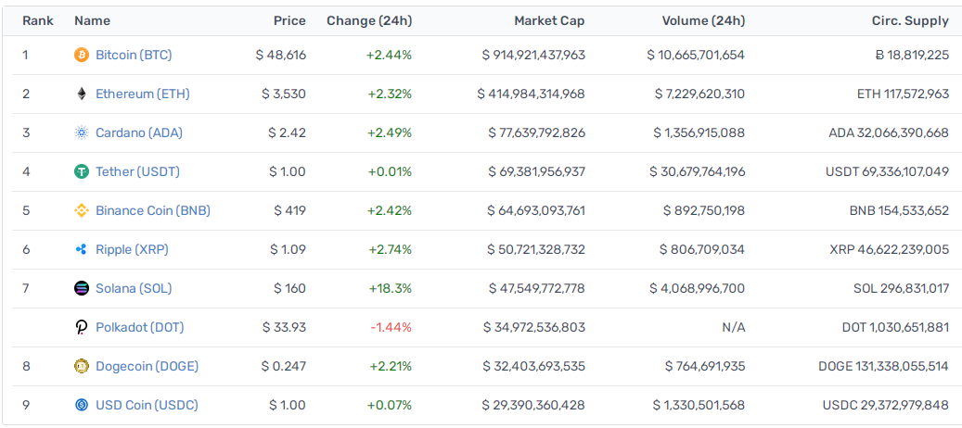Image resolution: width=962 pixels, height=428 pixels.
Task: Open the Dogecoin (DOGE) link
Action: (148, 366)
